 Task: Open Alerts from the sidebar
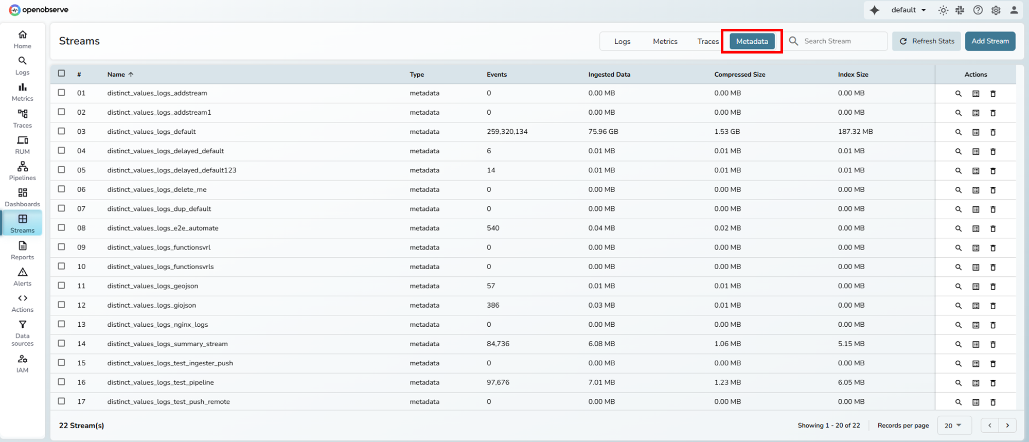22,277
